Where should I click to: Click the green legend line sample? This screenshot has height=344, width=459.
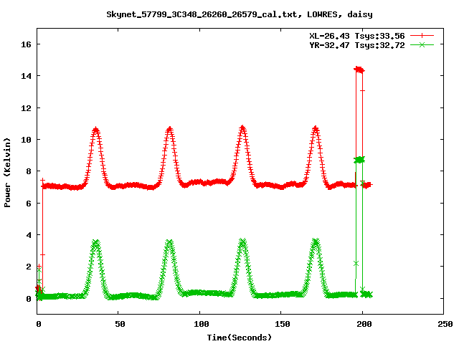tap(422, 45)
